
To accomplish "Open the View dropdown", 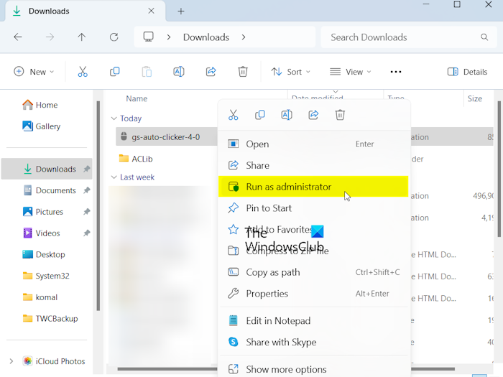I will 351,72.
